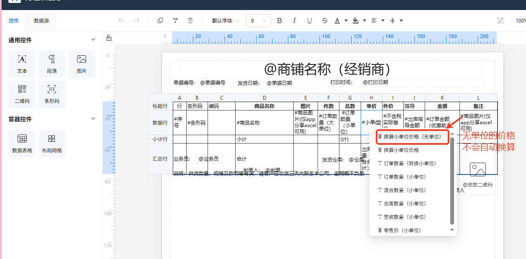Click the lock icon beside the ruler

109,38
